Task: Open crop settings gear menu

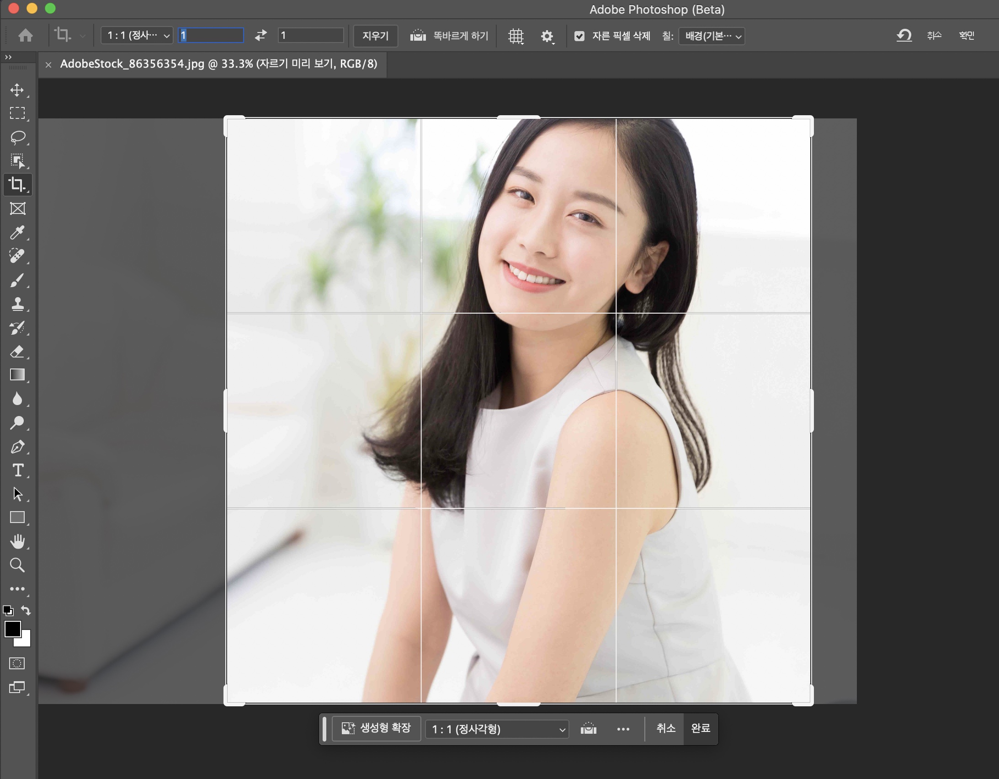Action: pyautogui.click(x=547, y=36)
